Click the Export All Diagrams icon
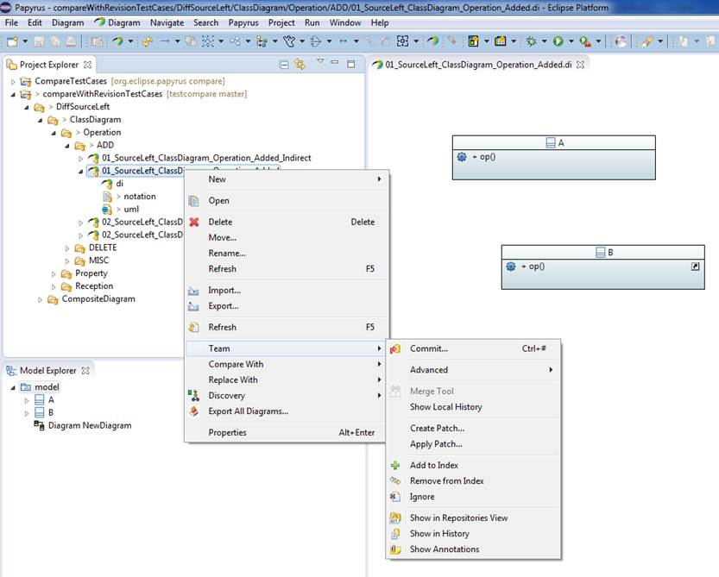 click(194, 411)
